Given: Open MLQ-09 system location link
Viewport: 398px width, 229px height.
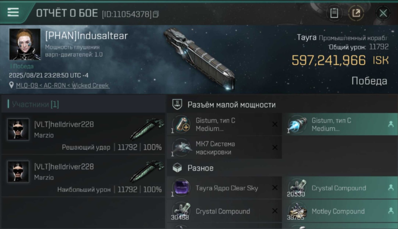Looking at the screenshot, I should point(26,85).
